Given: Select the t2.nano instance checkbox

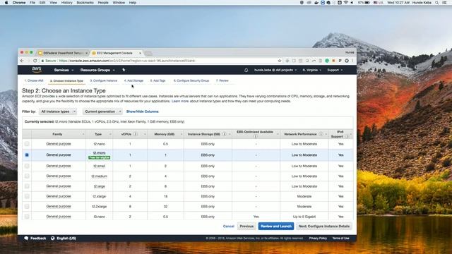Looking at the screenshot, I should click(x=27, y=144).
